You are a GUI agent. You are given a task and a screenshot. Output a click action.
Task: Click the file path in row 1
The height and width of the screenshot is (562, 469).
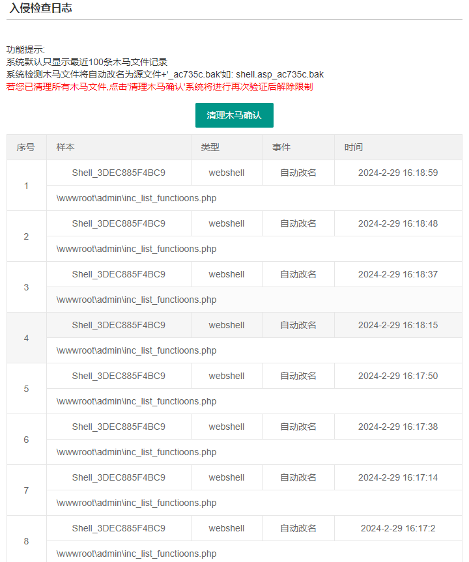136,198
